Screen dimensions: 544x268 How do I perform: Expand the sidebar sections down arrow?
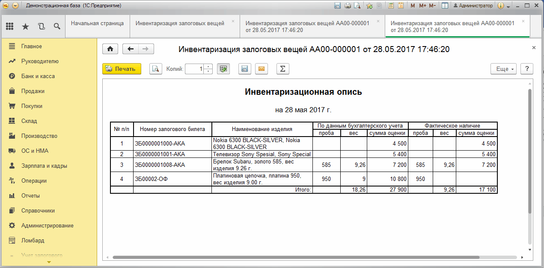pyautogui.click(x=48, y=262)
